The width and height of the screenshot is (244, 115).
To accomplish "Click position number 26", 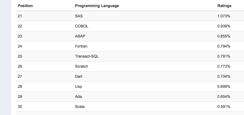I will point(20,66).
